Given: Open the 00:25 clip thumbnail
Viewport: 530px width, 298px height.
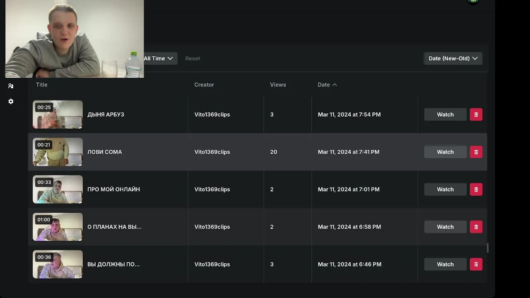Looking at the screenshot, I should coord(58,115).
